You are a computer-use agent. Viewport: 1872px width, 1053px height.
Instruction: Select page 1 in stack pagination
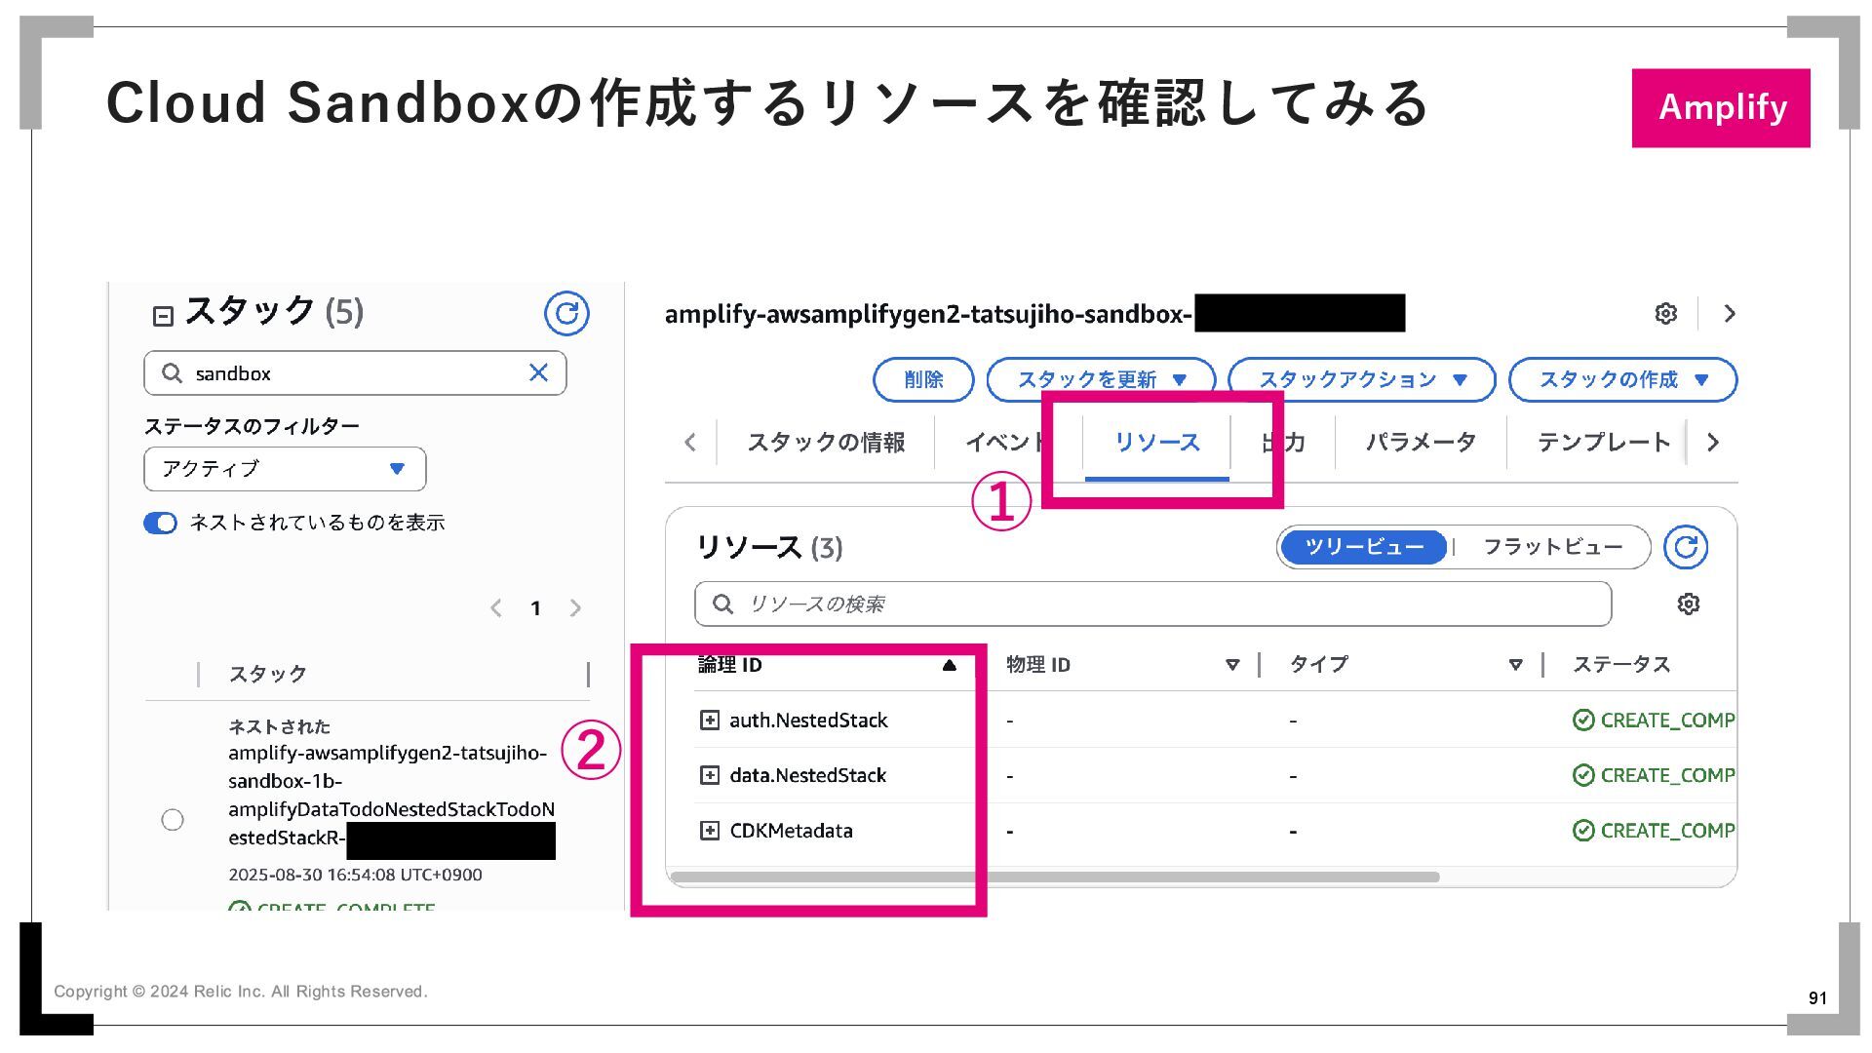pyautogui.click(x=535, y=608)
